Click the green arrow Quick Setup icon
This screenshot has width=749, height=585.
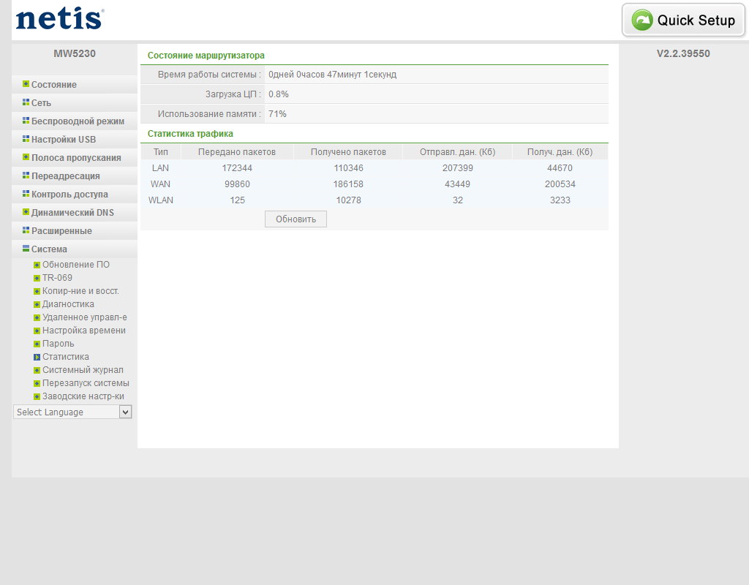642,20
